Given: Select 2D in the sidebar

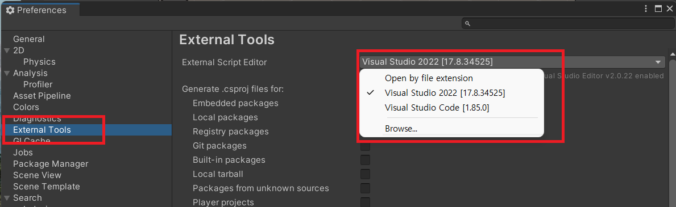Looking at the screenshot, I should click(x=19, y=50).
